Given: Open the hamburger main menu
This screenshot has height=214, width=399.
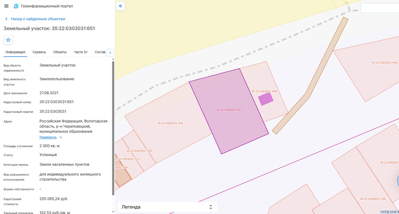Looking at the screenshot, I should pyautogui.click(x=7, y=6).
